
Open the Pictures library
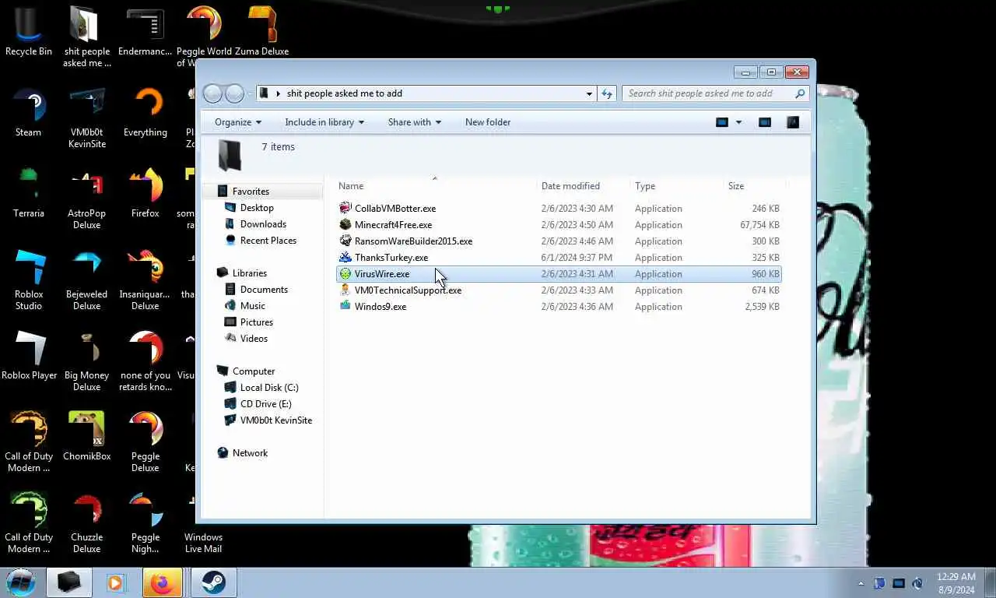(256, 322)
